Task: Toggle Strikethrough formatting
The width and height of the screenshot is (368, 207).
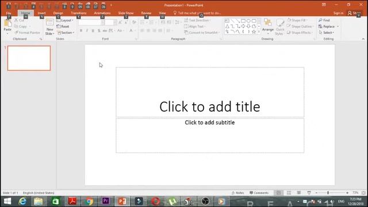Action: [x=105, y=30]
